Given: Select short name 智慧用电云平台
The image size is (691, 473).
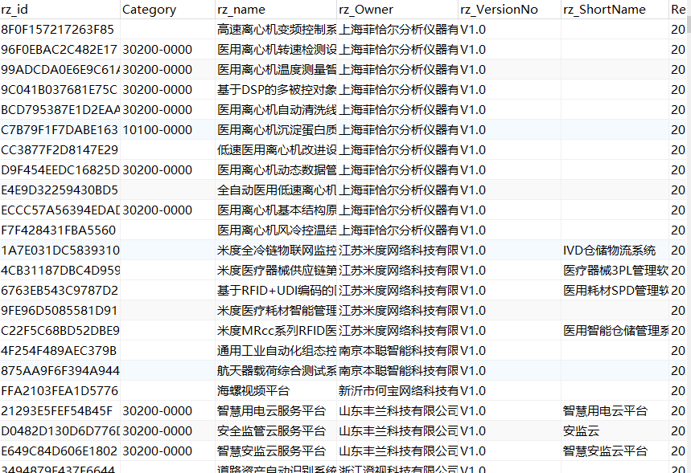Looking at the screenshot, I should [615, 411].
